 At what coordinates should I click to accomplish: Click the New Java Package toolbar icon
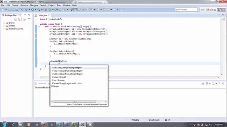coord(45,10)
